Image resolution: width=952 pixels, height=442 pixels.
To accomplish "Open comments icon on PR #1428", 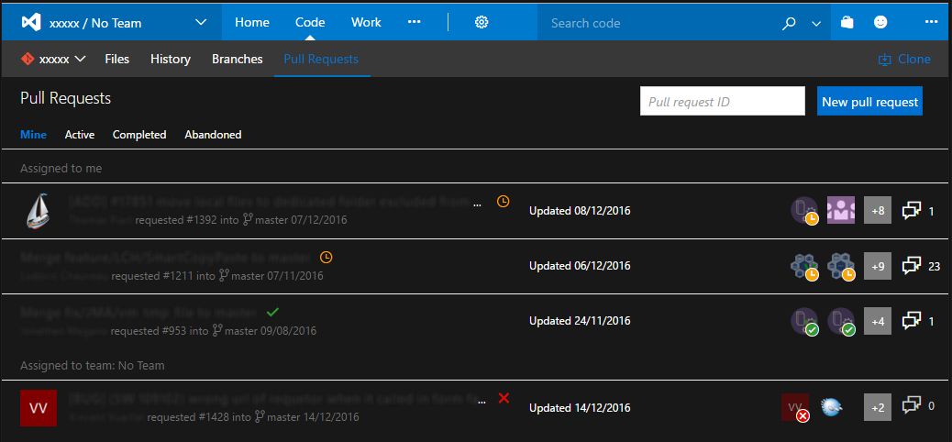I will point(912,405).
